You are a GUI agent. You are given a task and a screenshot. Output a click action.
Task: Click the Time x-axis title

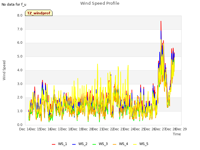pos(177,134)
